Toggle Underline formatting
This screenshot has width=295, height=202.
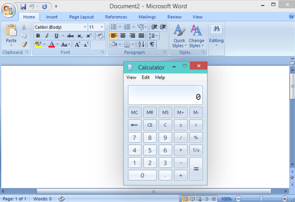click(x=56, y=36)
